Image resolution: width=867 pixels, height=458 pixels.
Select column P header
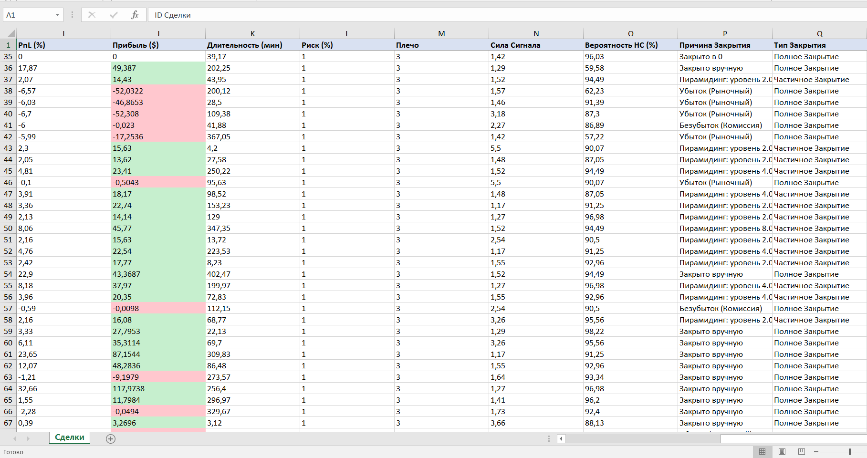coord(725,34)
